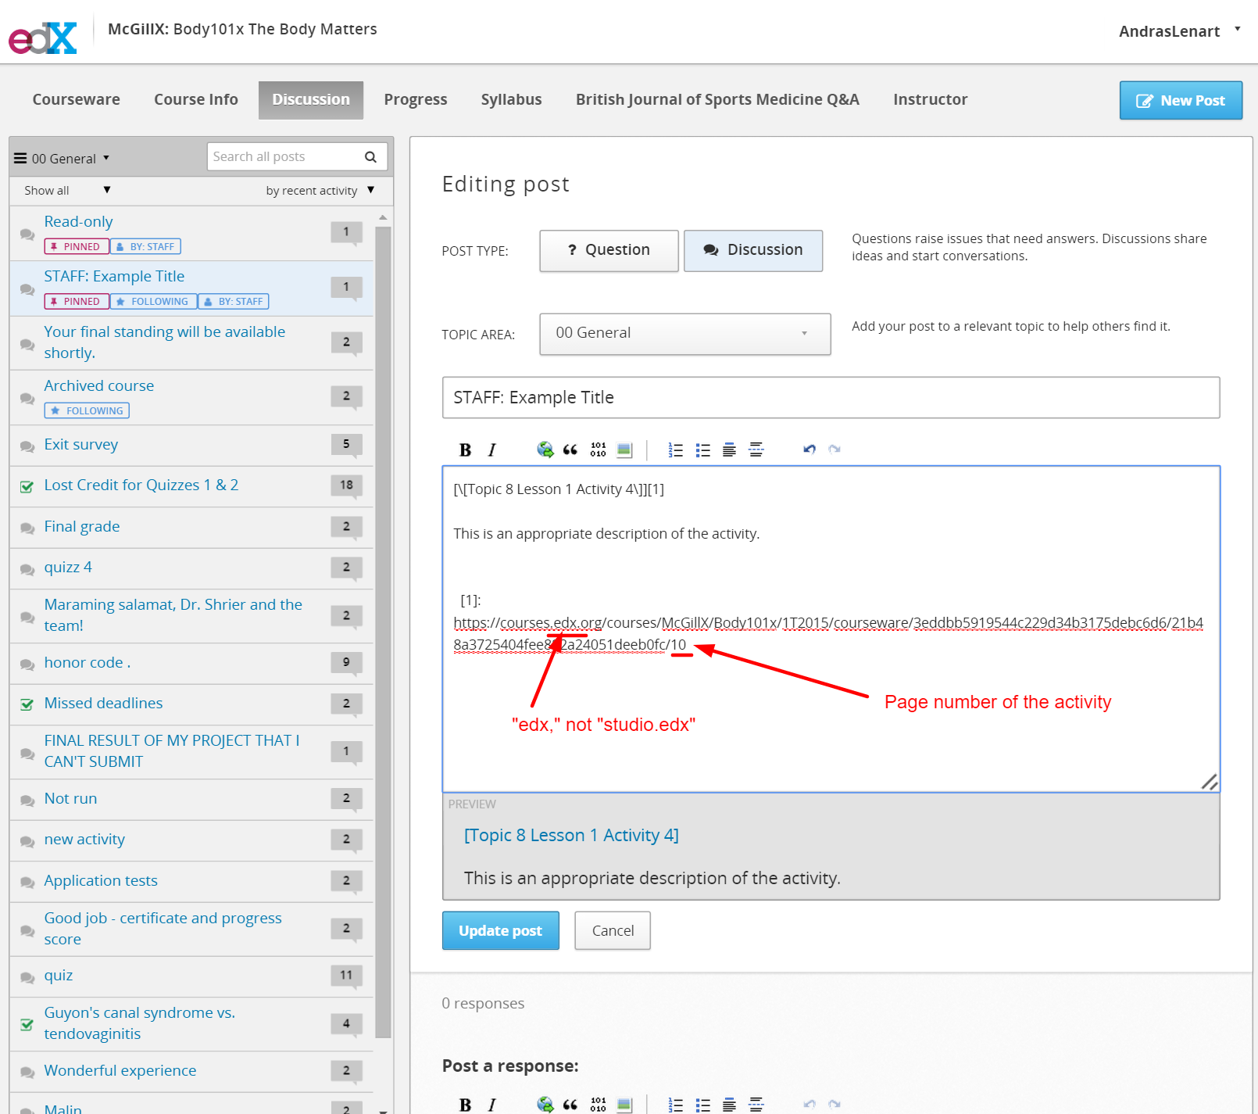This screenshot has width=1258, height=1114.
Task: Open the honor code thread
Action: (x=191, y=664)
